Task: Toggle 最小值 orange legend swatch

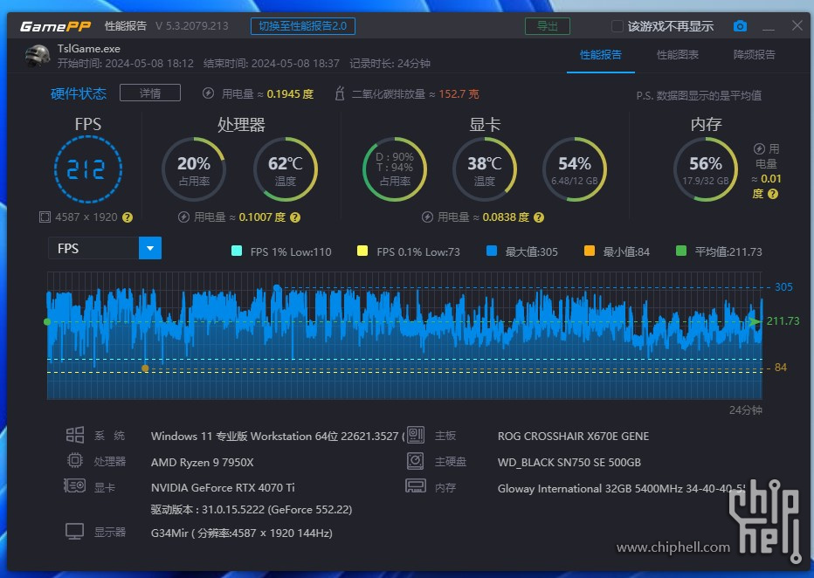Action: coord(590,251)
